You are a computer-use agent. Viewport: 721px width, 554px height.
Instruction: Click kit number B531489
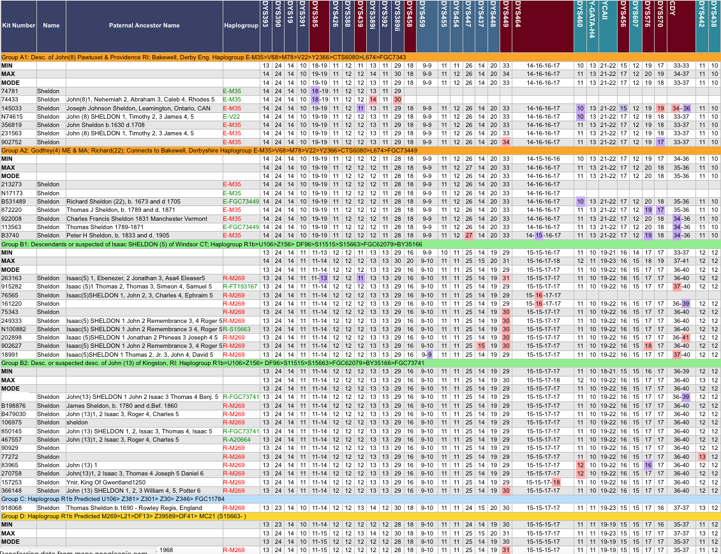point(18,201)
